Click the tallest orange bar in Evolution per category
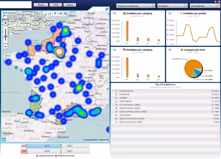 pos(127,31)
